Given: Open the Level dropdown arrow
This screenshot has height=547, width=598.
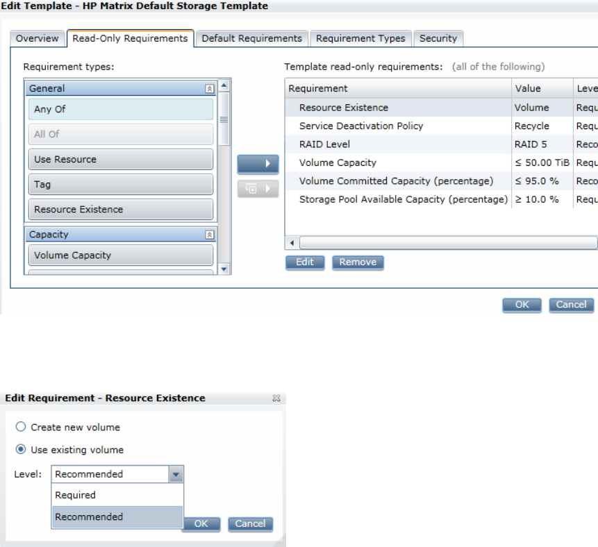Looking at the screenshot, I should pyautogui.click(x=176, y=475).
